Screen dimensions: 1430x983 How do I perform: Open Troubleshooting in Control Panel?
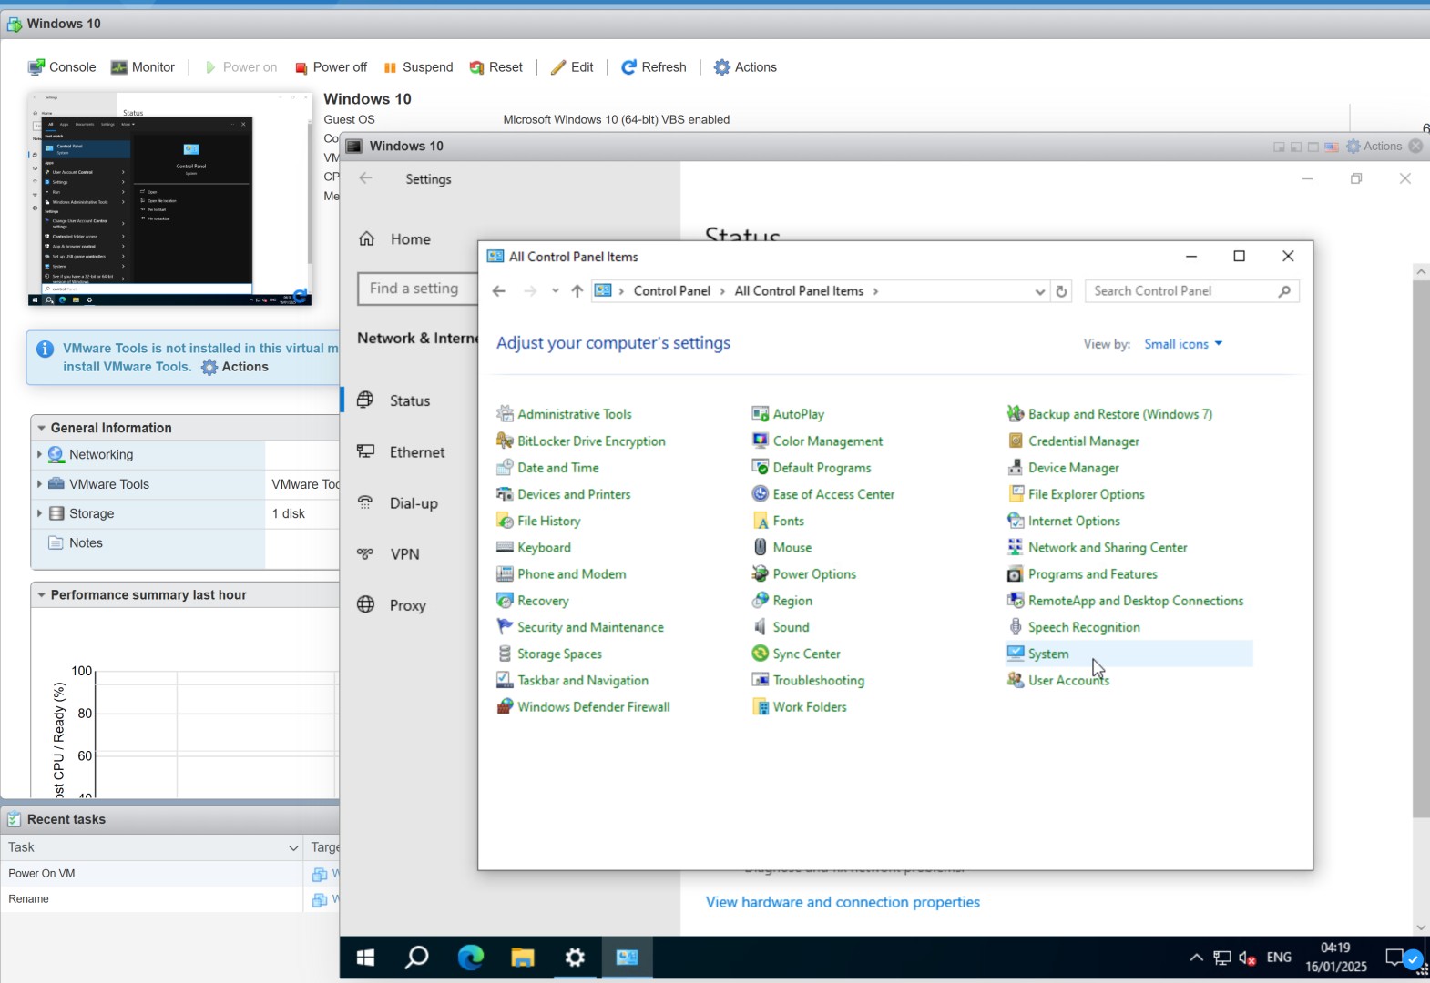808,680
